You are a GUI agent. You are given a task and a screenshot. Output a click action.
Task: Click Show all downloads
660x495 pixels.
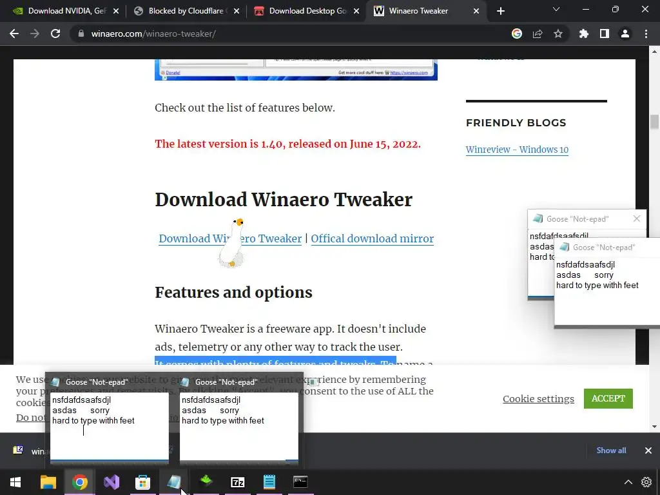pyautogui.click(x=611, y=451)
